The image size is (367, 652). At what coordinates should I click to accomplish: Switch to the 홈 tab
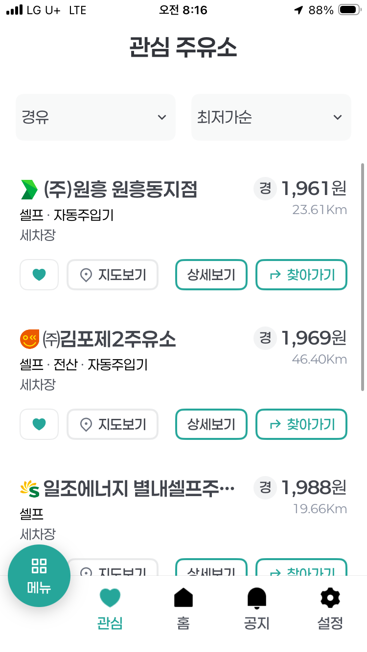tap(183, 609)
